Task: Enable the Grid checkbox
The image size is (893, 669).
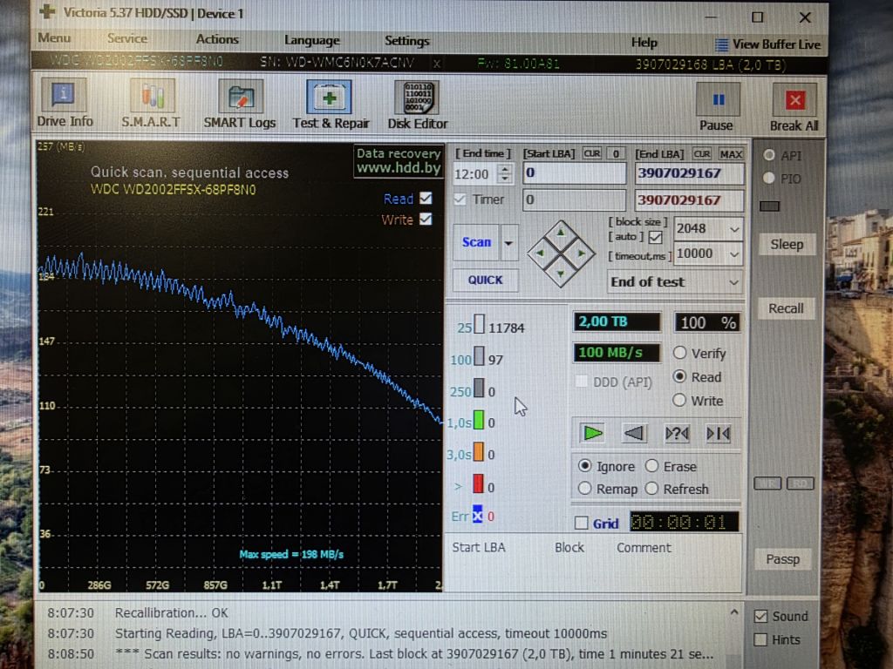Action: pos(581,523)
